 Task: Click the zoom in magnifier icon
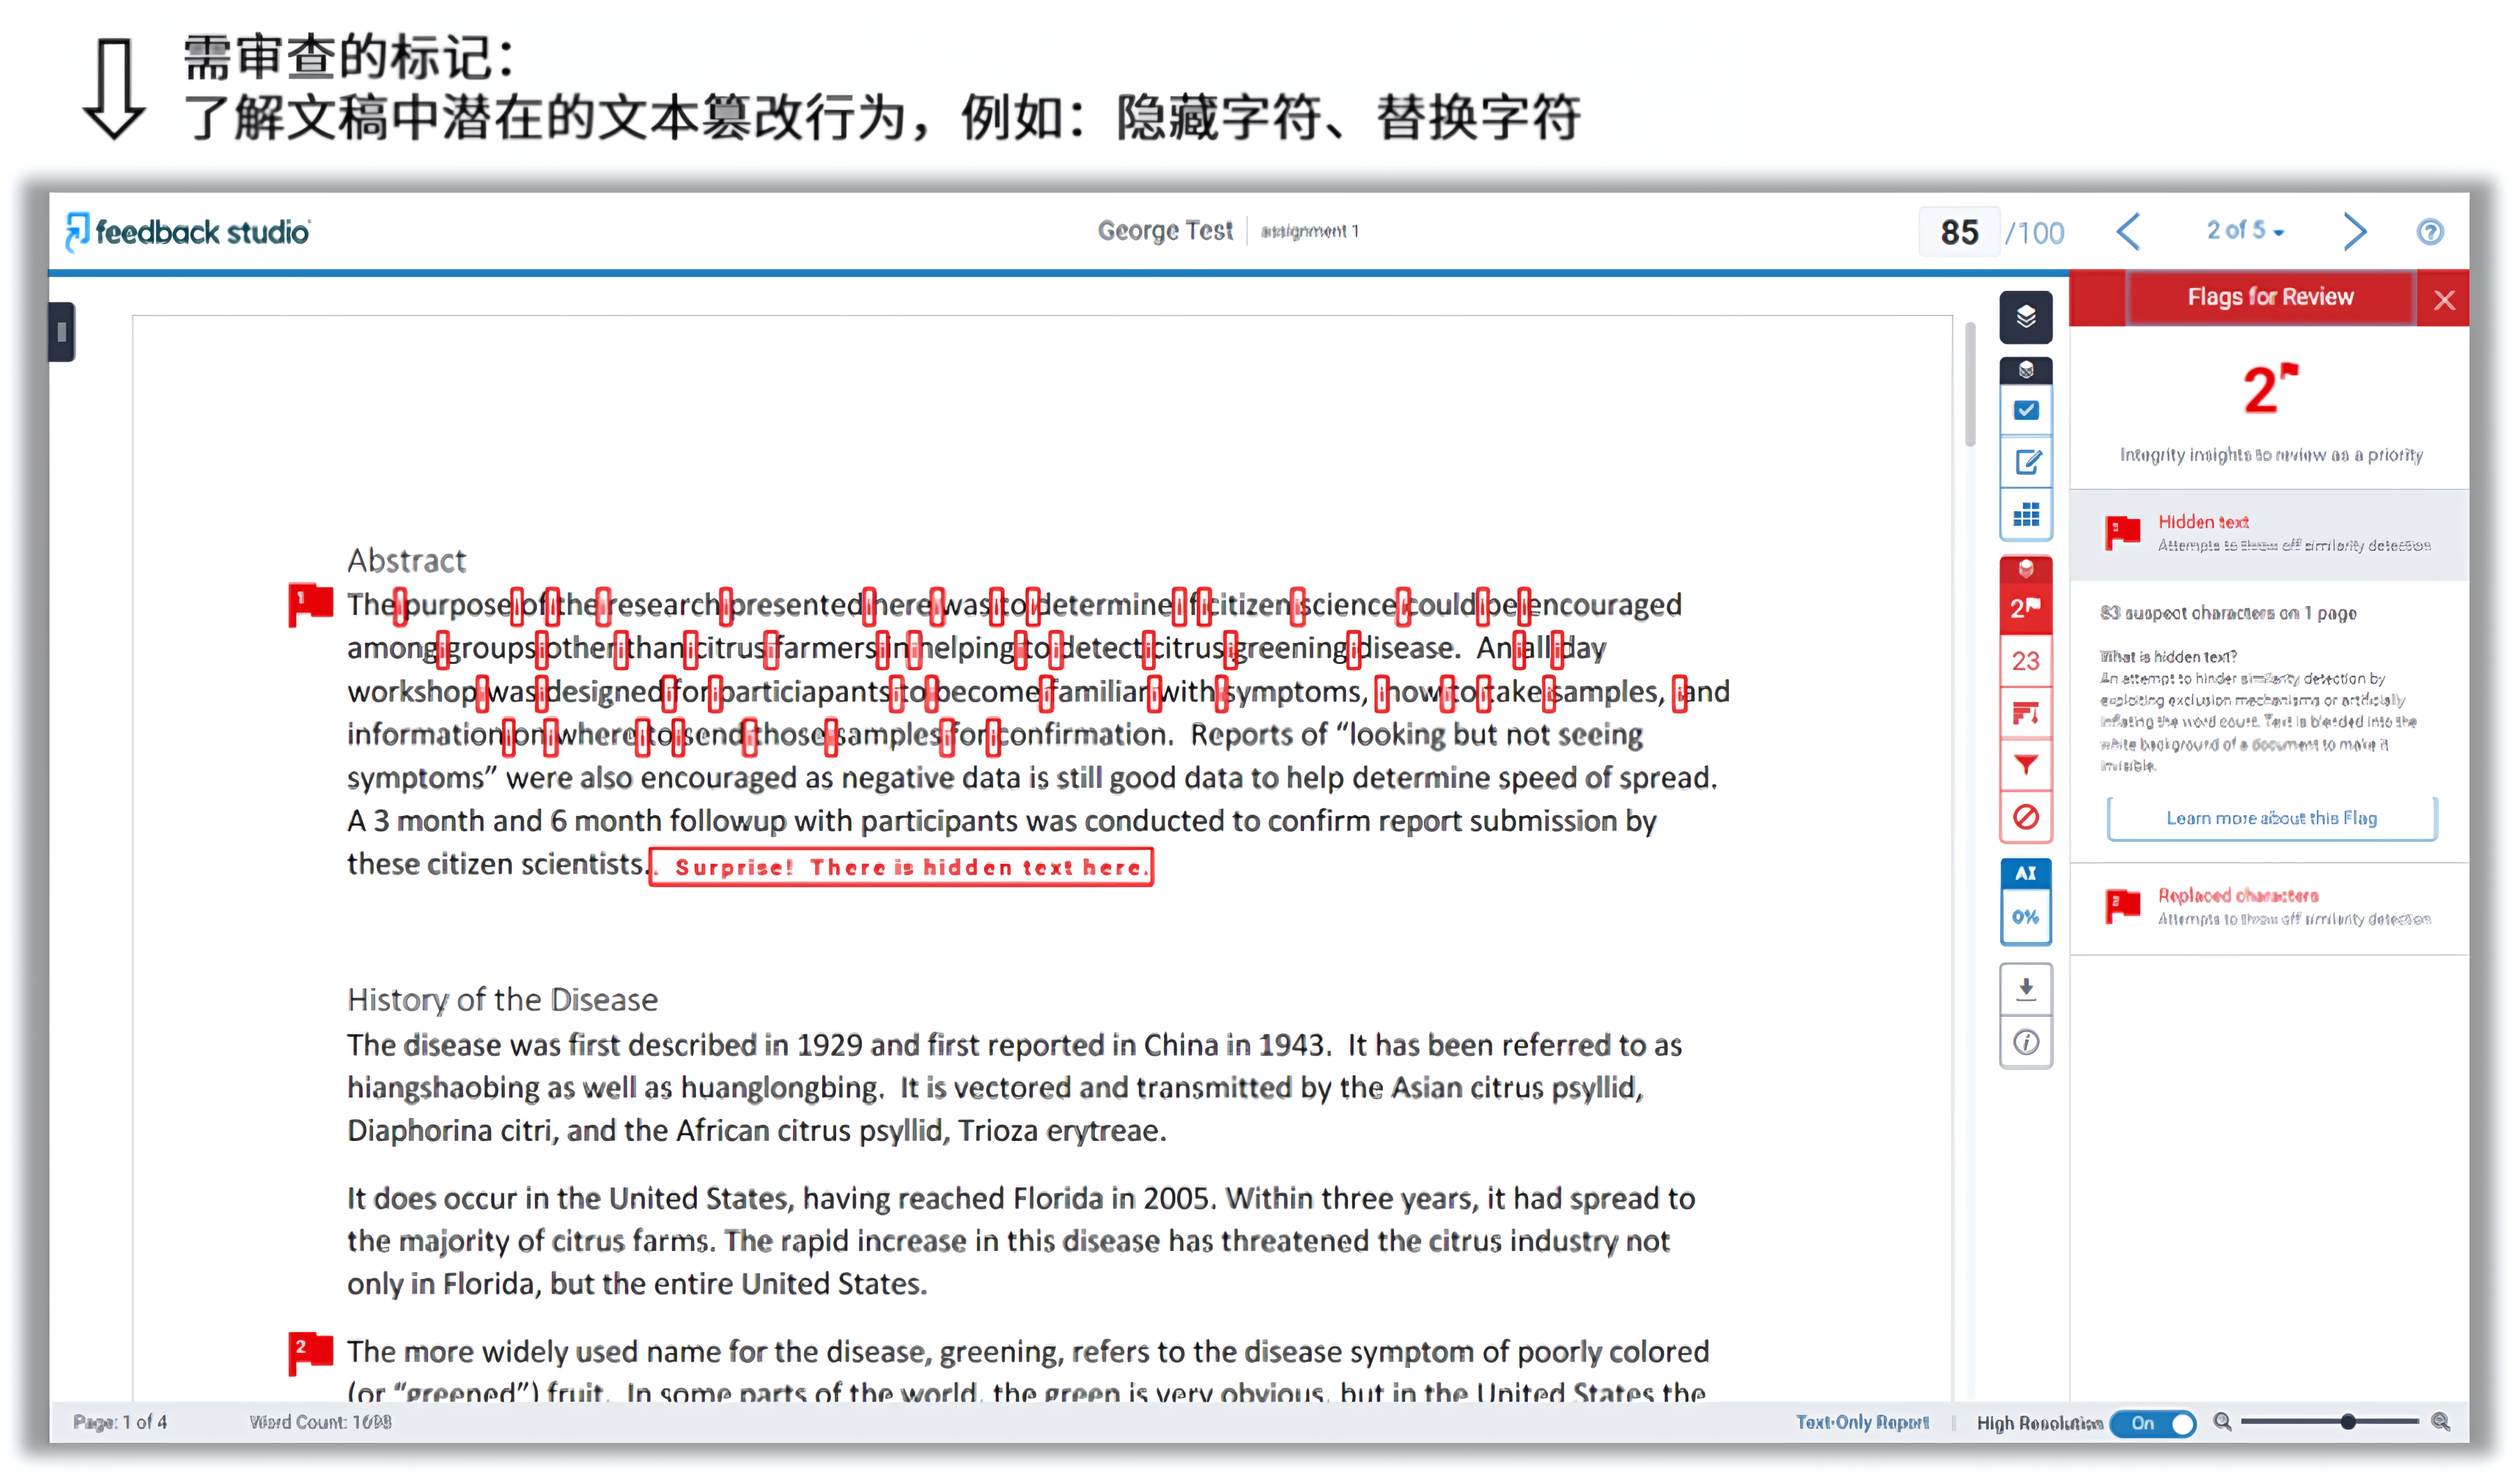click(2440, 1421)
